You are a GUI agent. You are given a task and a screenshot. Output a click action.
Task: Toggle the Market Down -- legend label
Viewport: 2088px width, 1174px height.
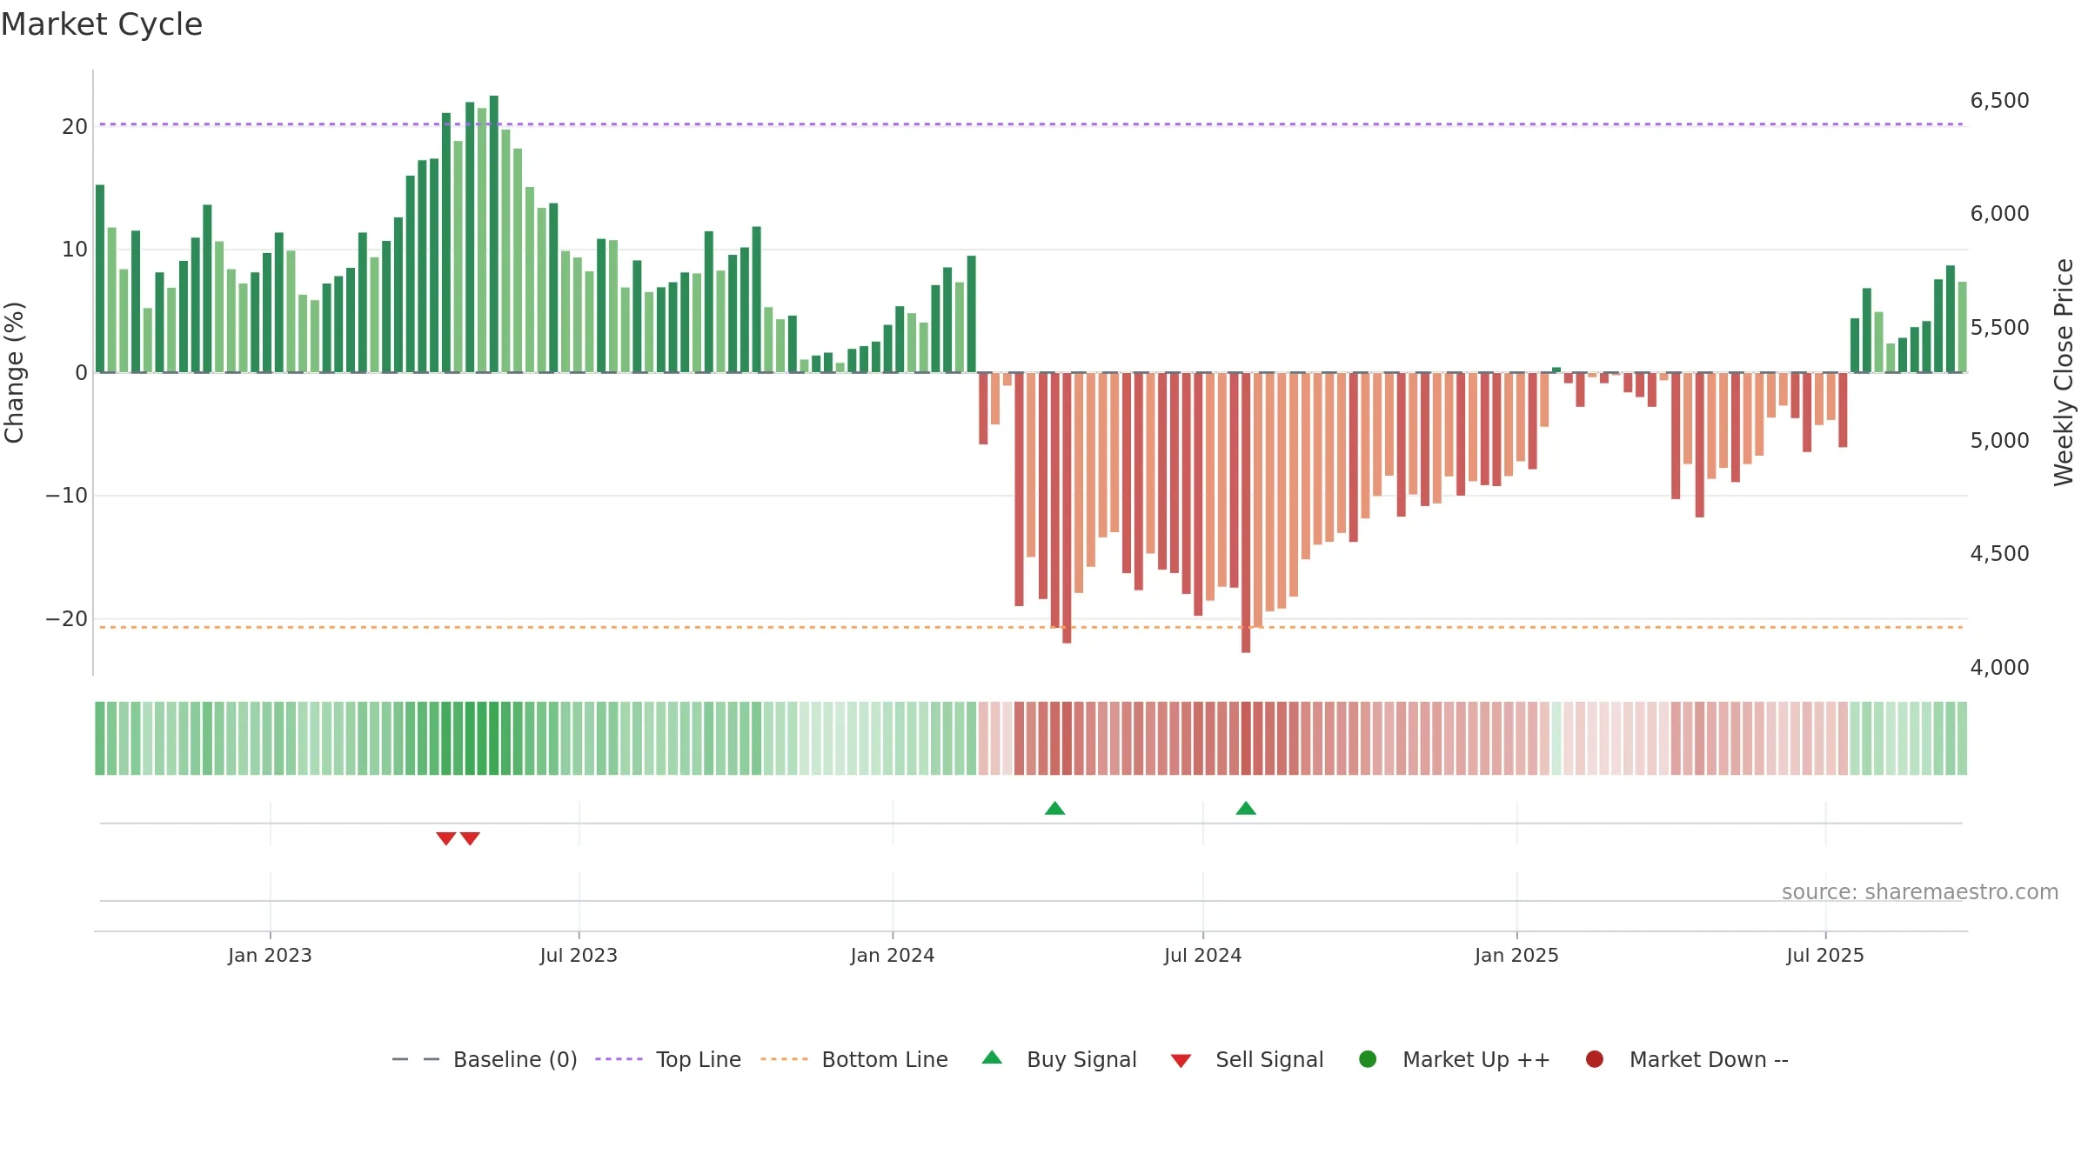click(1709, 1059)
